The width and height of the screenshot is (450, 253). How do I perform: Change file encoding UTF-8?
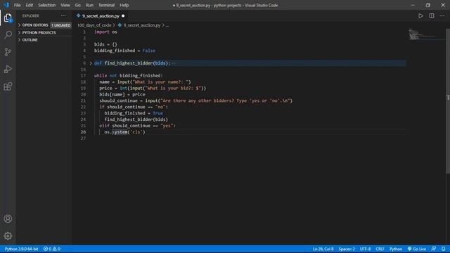pos(365,249)
